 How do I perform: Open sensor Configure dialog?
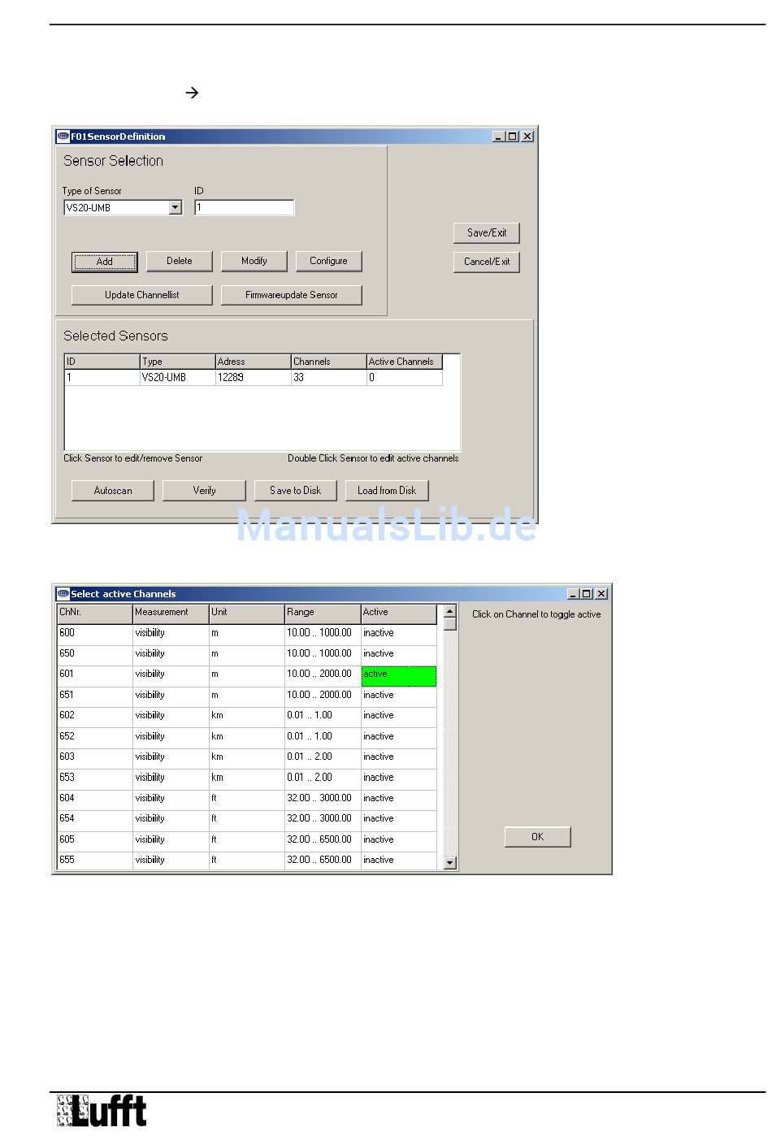(x=328, y=261)
